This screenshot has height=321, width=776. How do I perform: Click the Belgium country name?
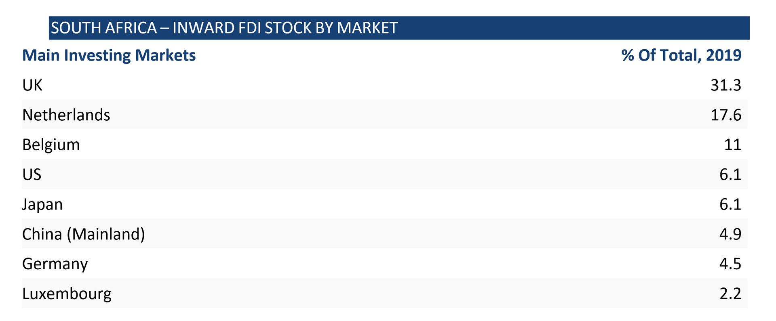tap(51, 145)
